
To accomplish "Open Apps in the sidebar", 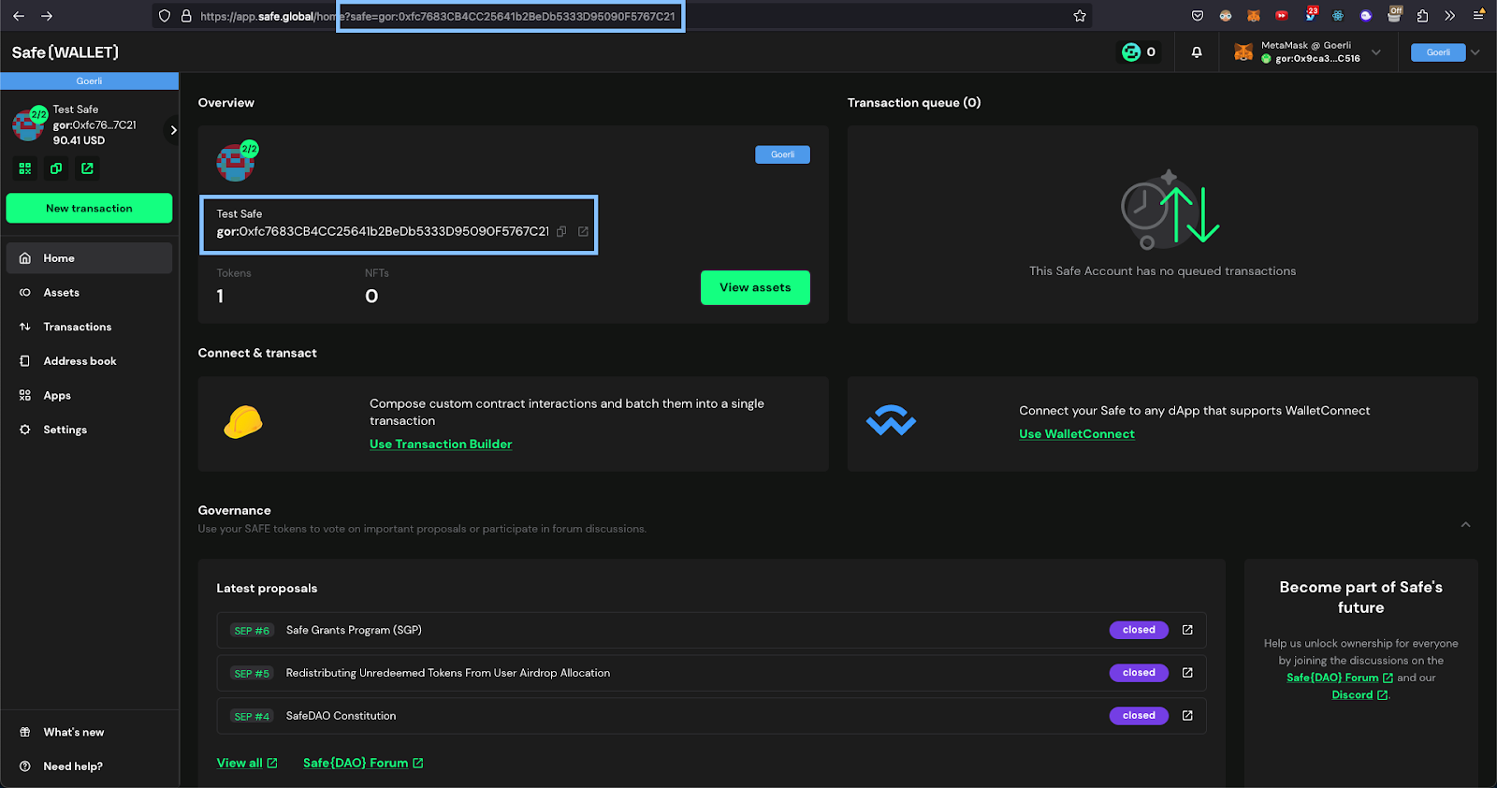I will tap(89, 395).
